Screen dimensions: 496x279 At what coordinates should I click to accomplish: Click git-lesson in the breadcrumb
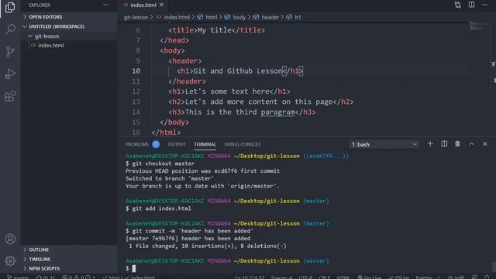(136, 17)
